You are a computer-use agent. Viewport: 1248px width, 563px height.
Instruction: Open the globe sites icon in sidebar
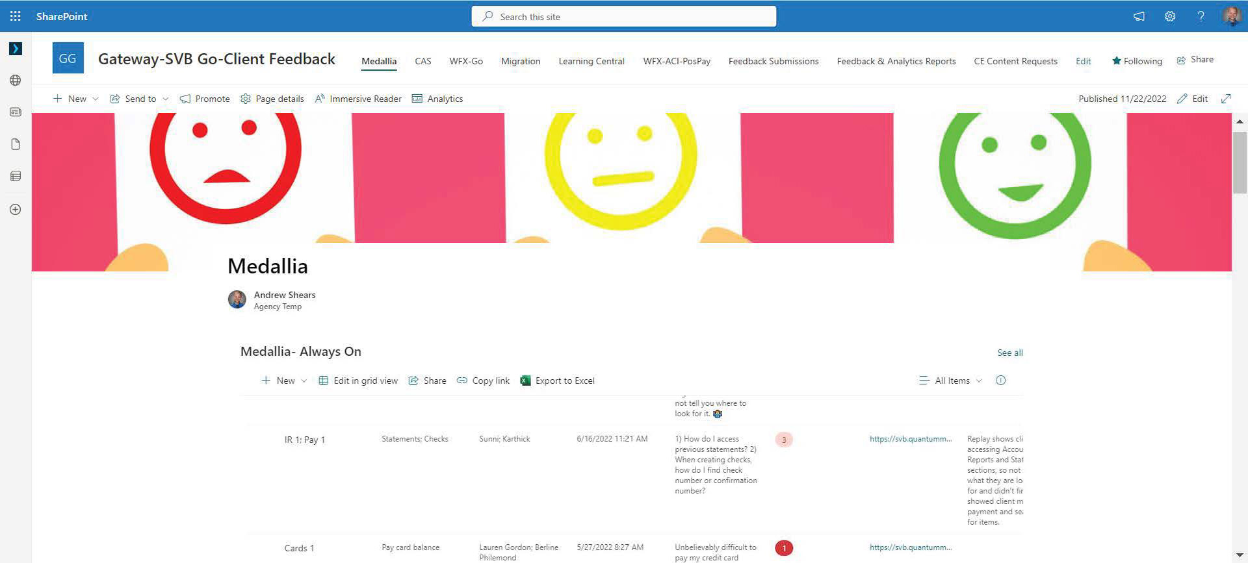click(x=16, y=81)
